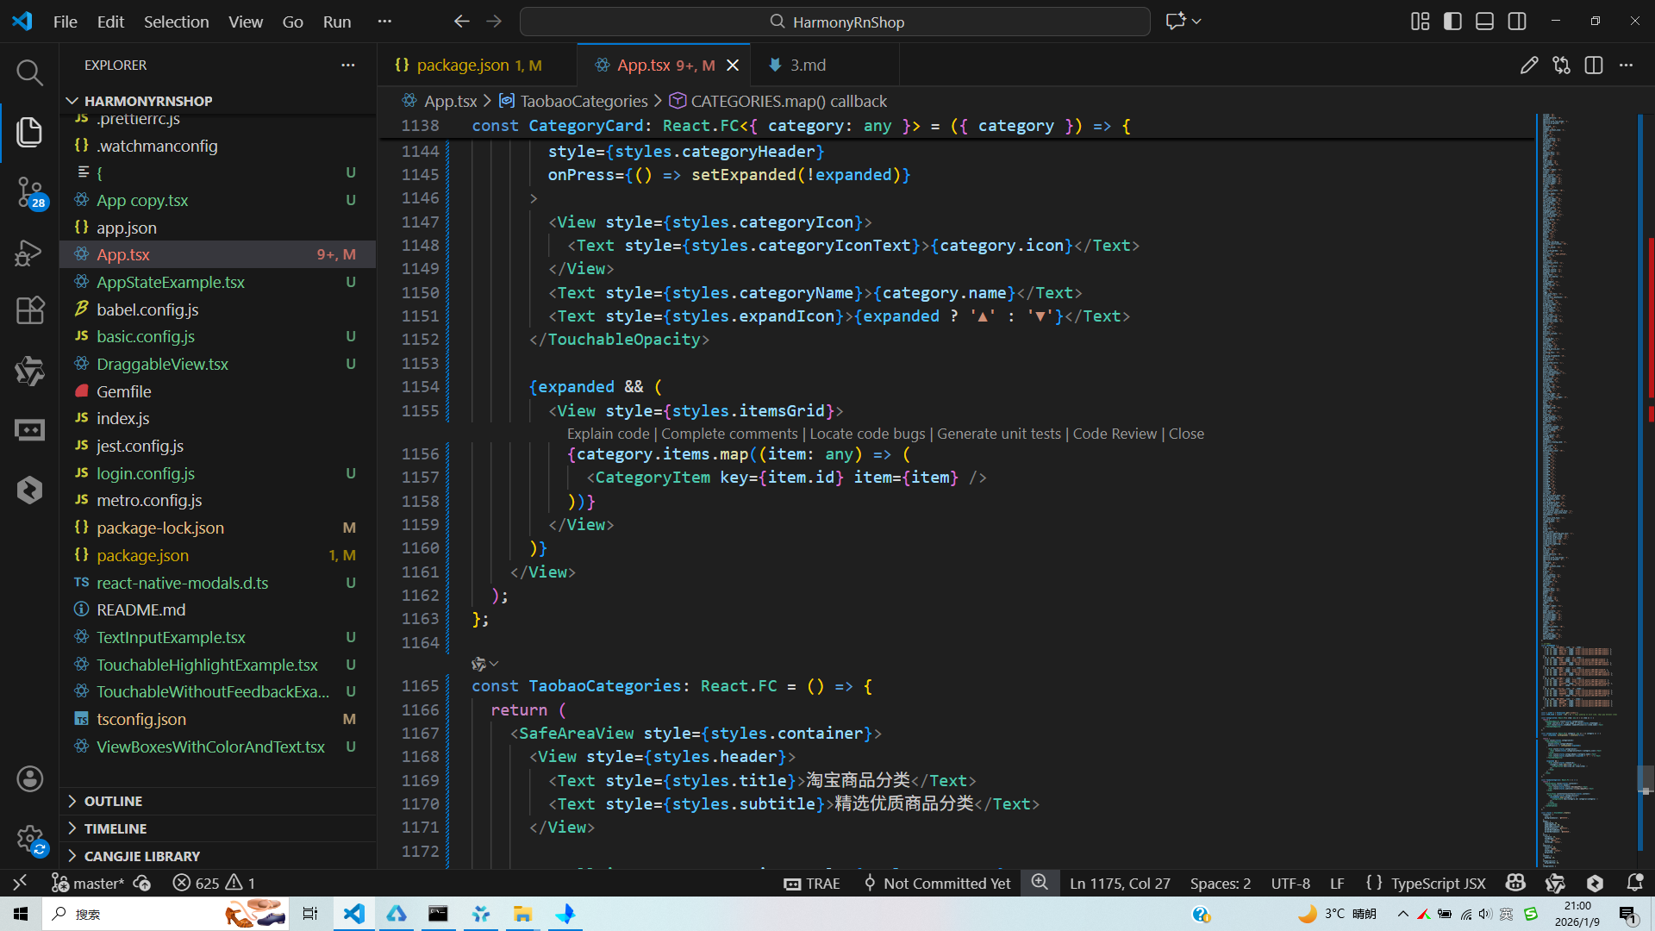Expand the TIMELINE section
The image size is (1655, 931).
click(x=115, y=828)
